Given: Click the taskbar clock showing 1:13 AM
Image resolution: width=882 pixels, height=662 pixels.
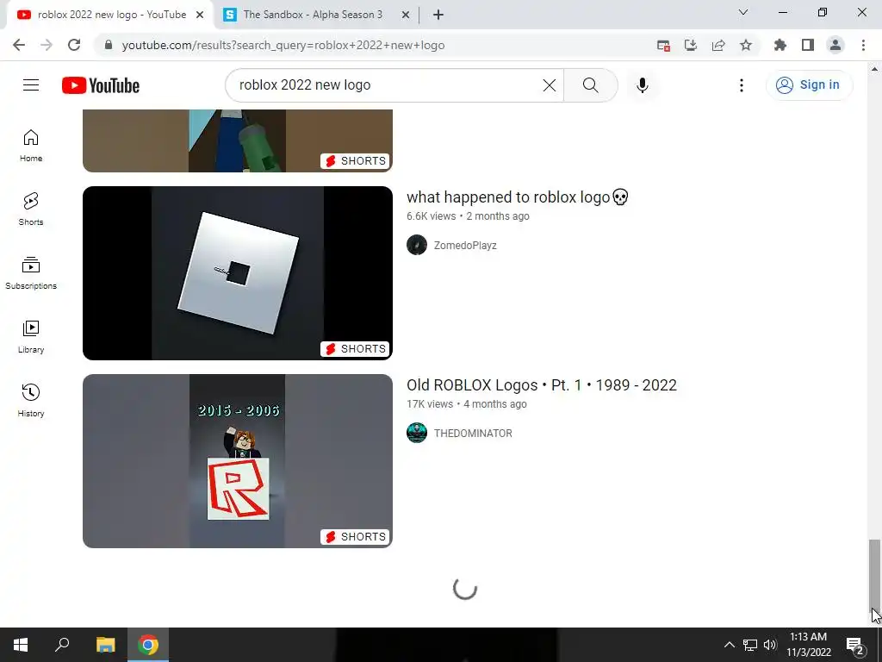Looking at the screenshot, I should [x=808, y=645].
